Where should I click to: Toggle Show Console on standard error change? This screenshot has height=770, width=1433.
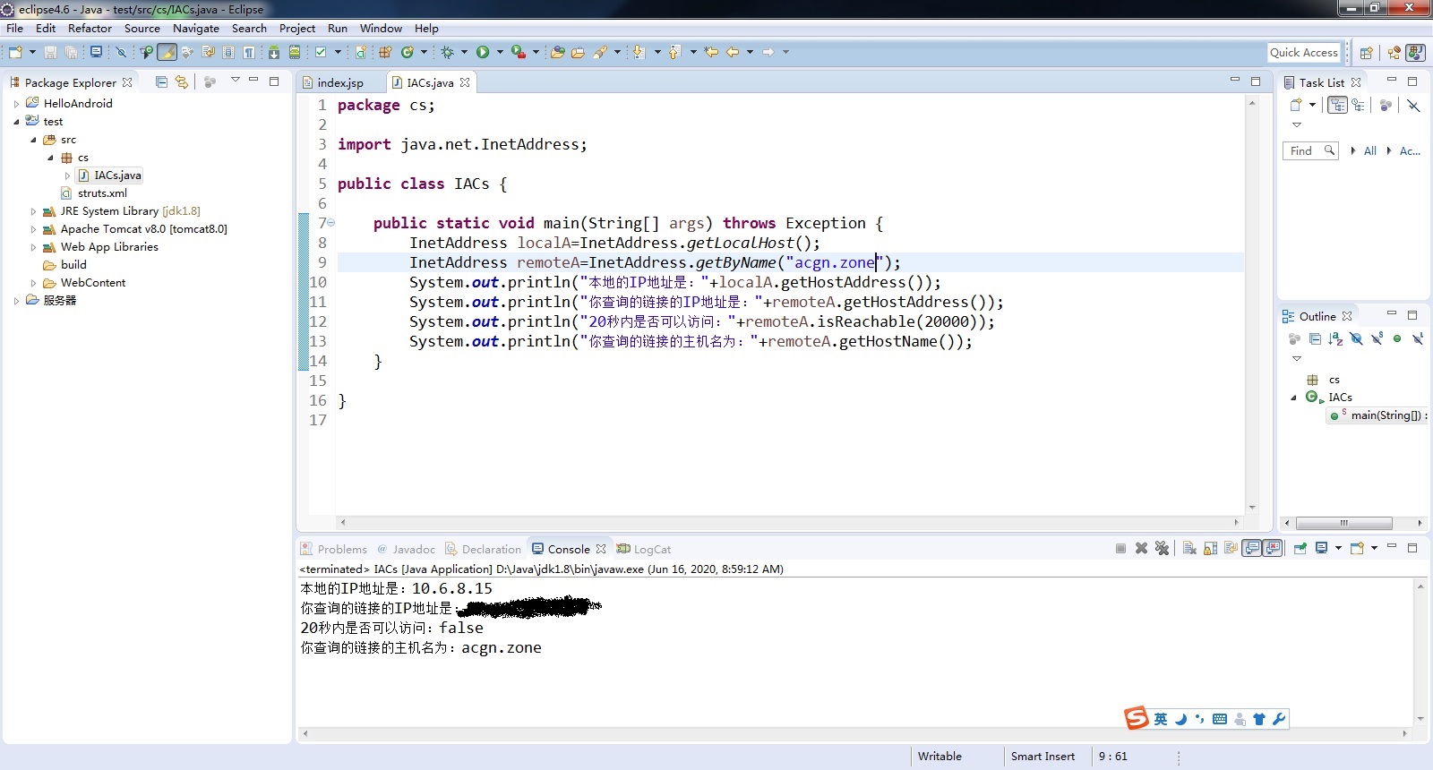(x=1273, y=548)
